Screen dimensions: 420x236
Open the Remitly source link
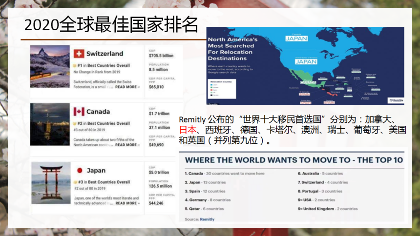point(207,219)
